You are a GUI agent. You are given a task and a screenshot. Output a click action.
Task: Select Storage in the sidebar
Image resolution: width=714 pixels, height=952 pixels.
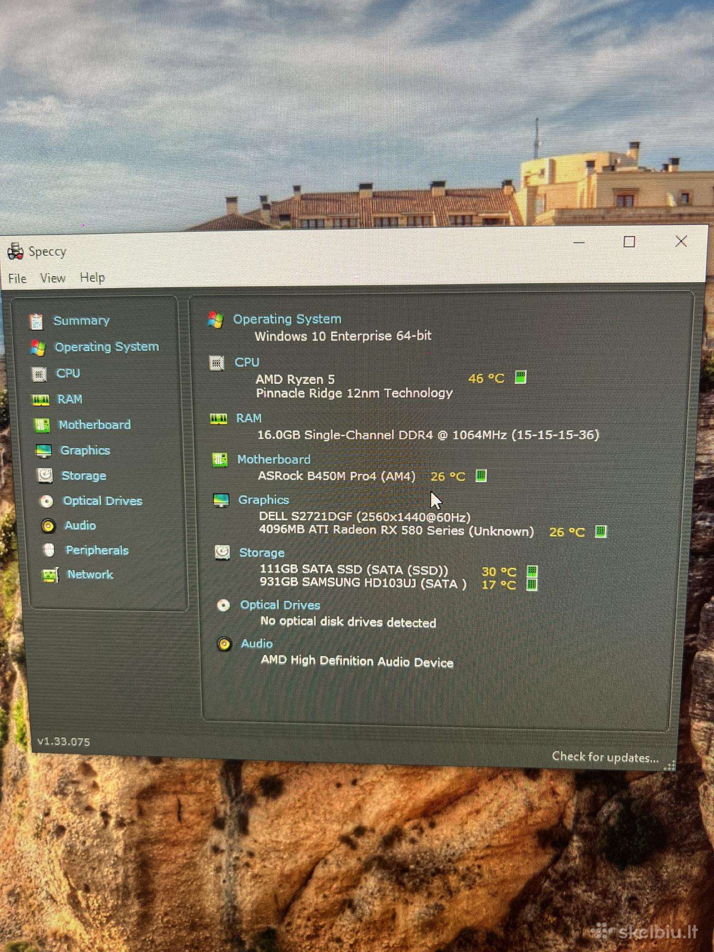(x=84, y=476)
